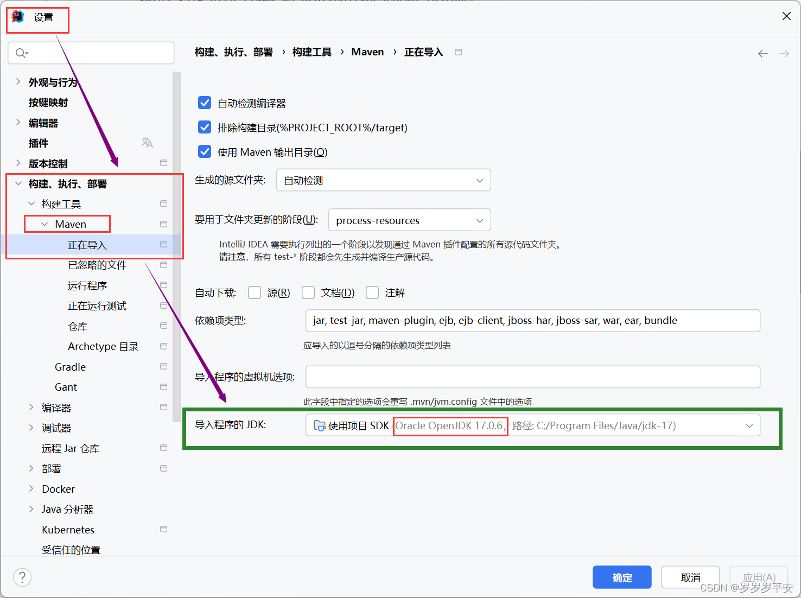
Task: Click the project-level icon next to 部署
Action: [x=163, y=468]
